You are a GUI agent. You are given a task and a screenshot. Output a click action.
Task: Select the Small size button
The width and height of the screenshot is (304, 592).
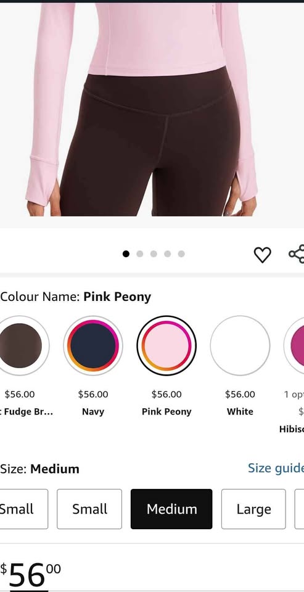(x=89, y=509)
